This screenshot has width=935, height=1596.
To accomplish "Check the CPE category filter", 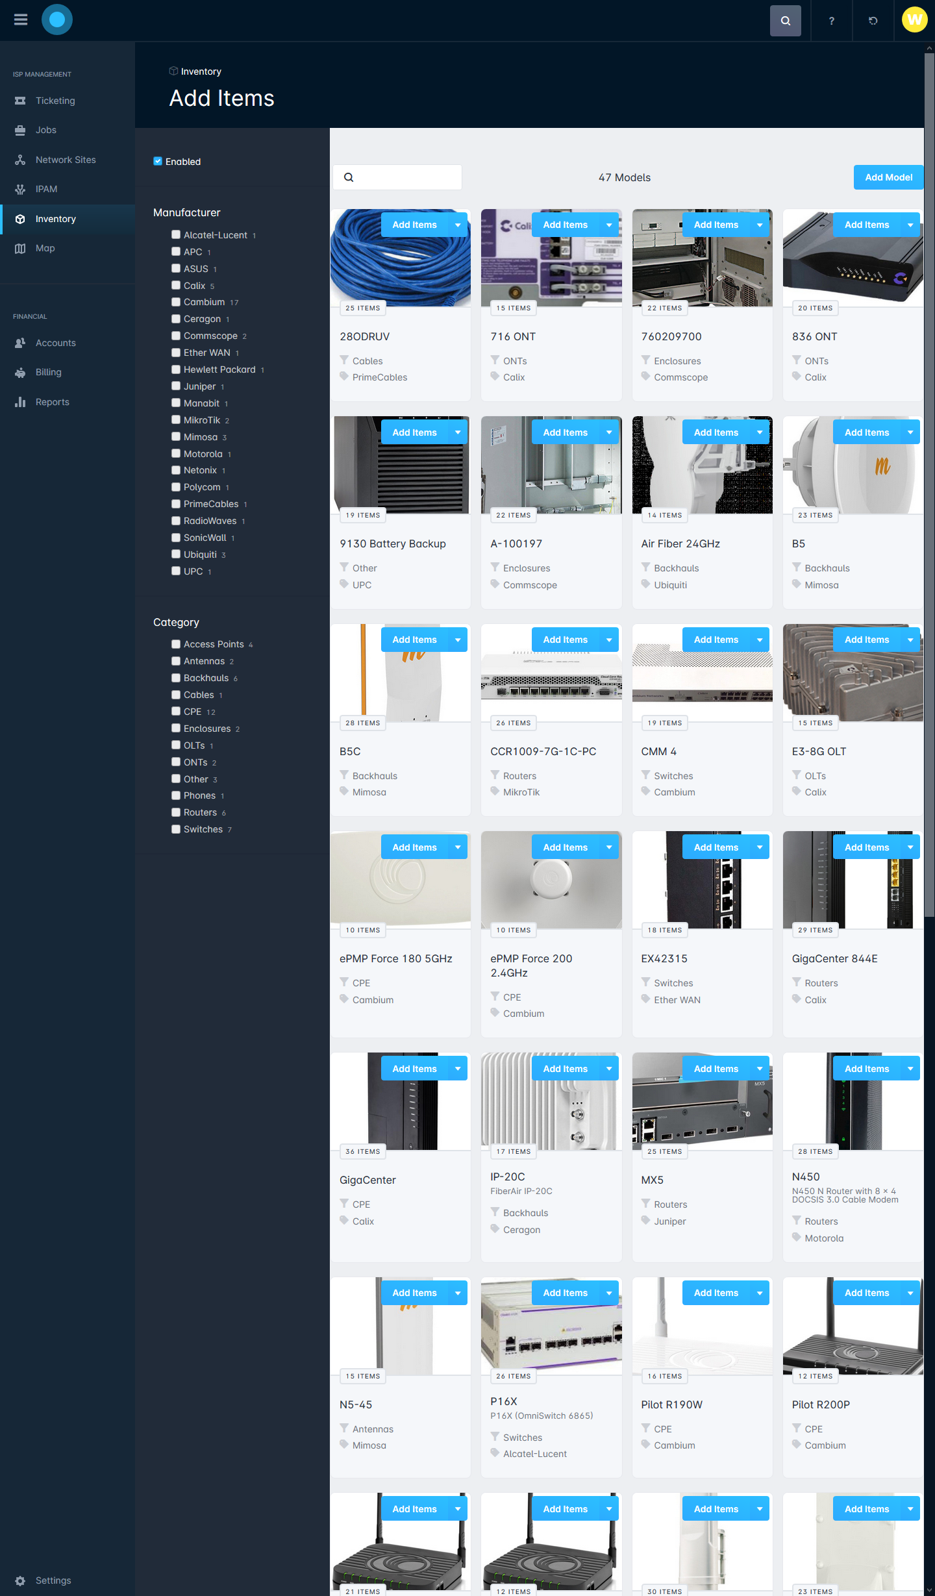I will point(175,711).
